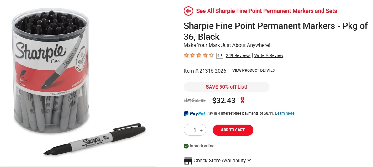Click the red savings ribbon badge icon

[242, 100]
